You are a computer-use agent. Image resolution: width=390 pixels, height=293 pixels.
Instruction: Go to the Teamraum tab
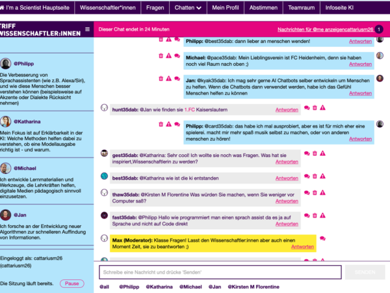point(320,8)
